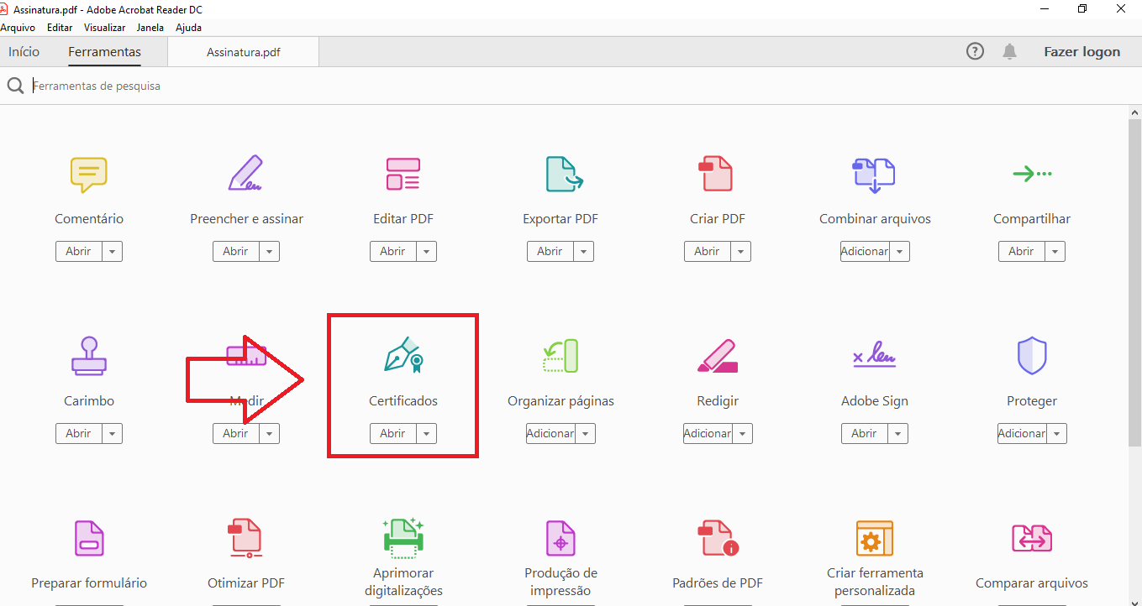The width and height of the screenshot is (1142, 606).
Task: Click the Adobe Sign signature icon
Action: pyautogui.click(x=874, y=354)
